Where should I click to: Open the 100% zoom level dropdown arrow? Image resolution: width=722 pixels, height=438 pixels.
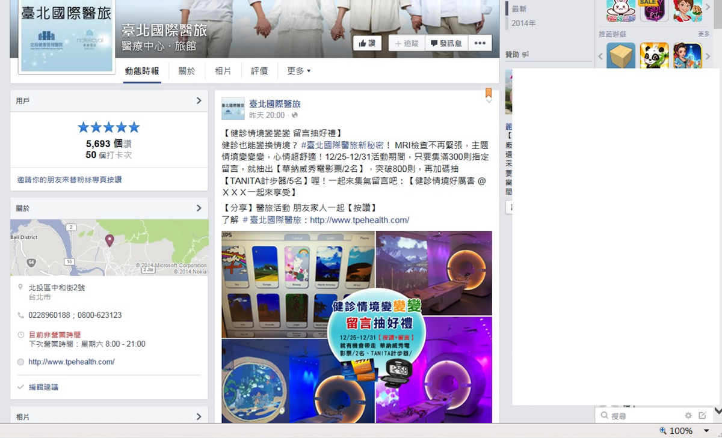point(706,431)
